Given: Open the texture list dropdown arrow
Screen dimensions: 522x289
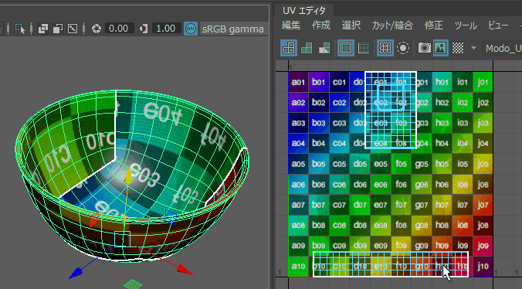Looking at the screenshot, I should (473, 48).
